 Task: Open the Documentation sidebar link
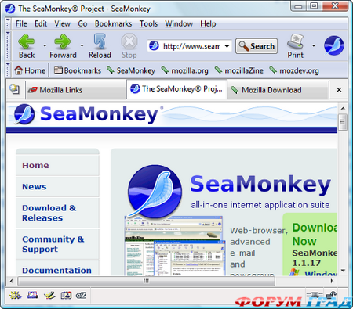(x=56, y=271)
